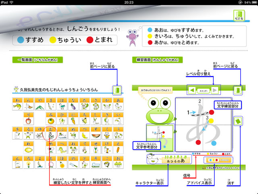
Task: Select the り tile with apple
Action: (x=29, y=118)
